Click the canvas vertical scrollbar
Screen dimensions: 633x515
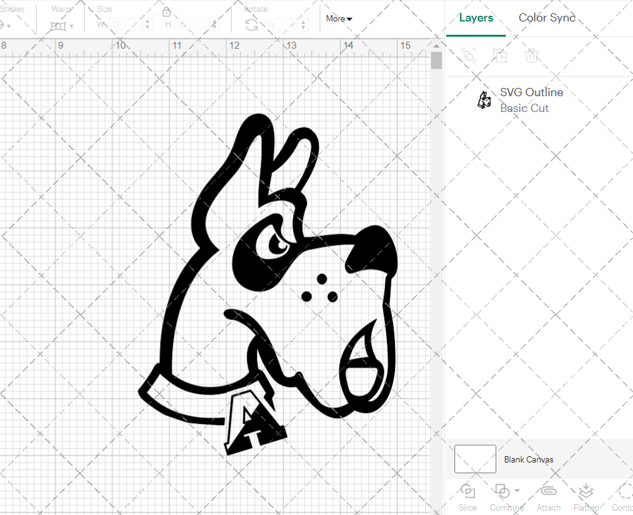(436, 60)
